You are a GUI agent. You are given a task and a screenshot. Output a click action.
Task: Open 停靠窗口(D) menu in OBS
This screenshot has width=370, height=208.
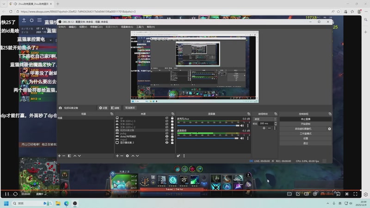[96, 27]
